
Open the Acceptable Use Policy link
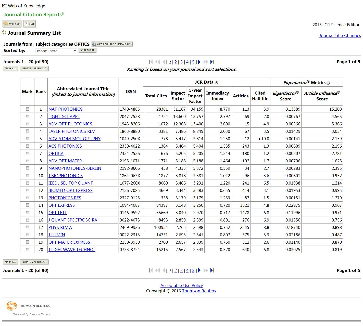tap(181, 285)
